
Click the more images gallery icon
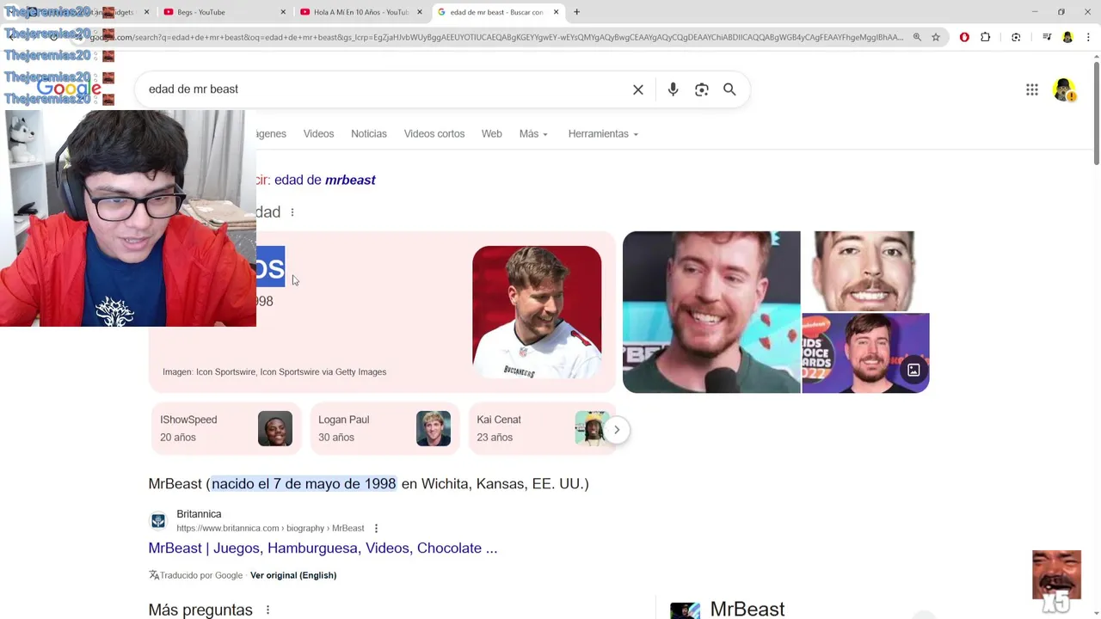point(913,371)
